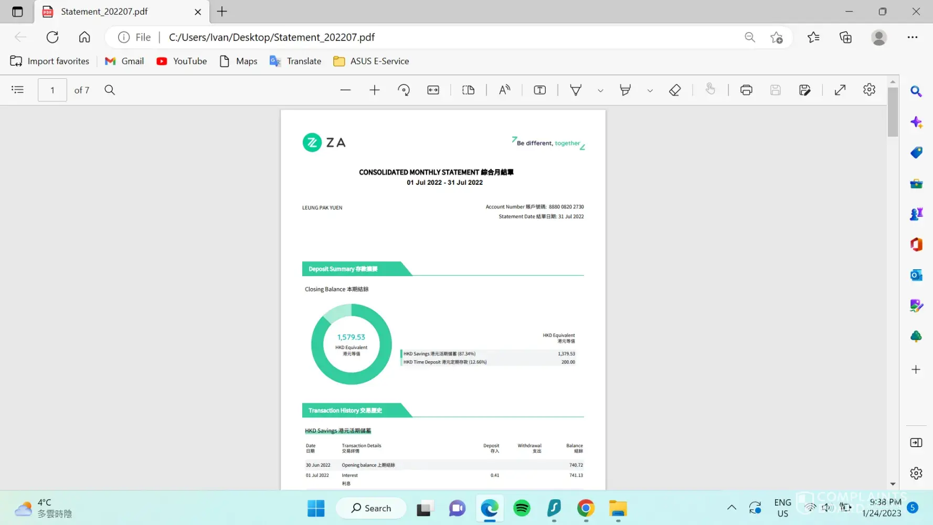Viewport: 933px width, 525px height.
Task: Expand the Draw tool options arrow
Action: point(600,90)
